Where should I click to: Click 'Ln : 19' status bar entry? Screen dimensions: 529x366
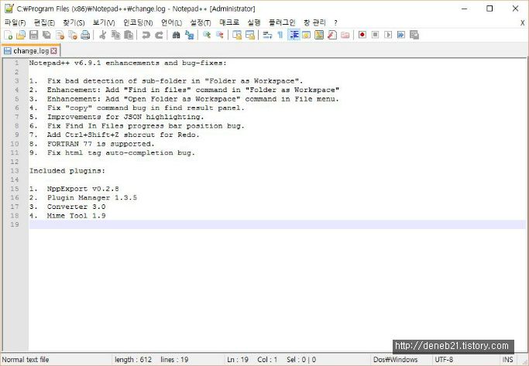click(x=238, y=360)
